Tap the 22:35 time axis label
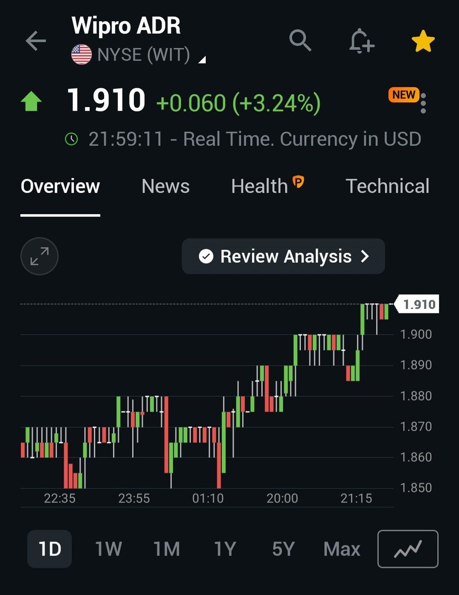The image size is (459, 595). 59,498
